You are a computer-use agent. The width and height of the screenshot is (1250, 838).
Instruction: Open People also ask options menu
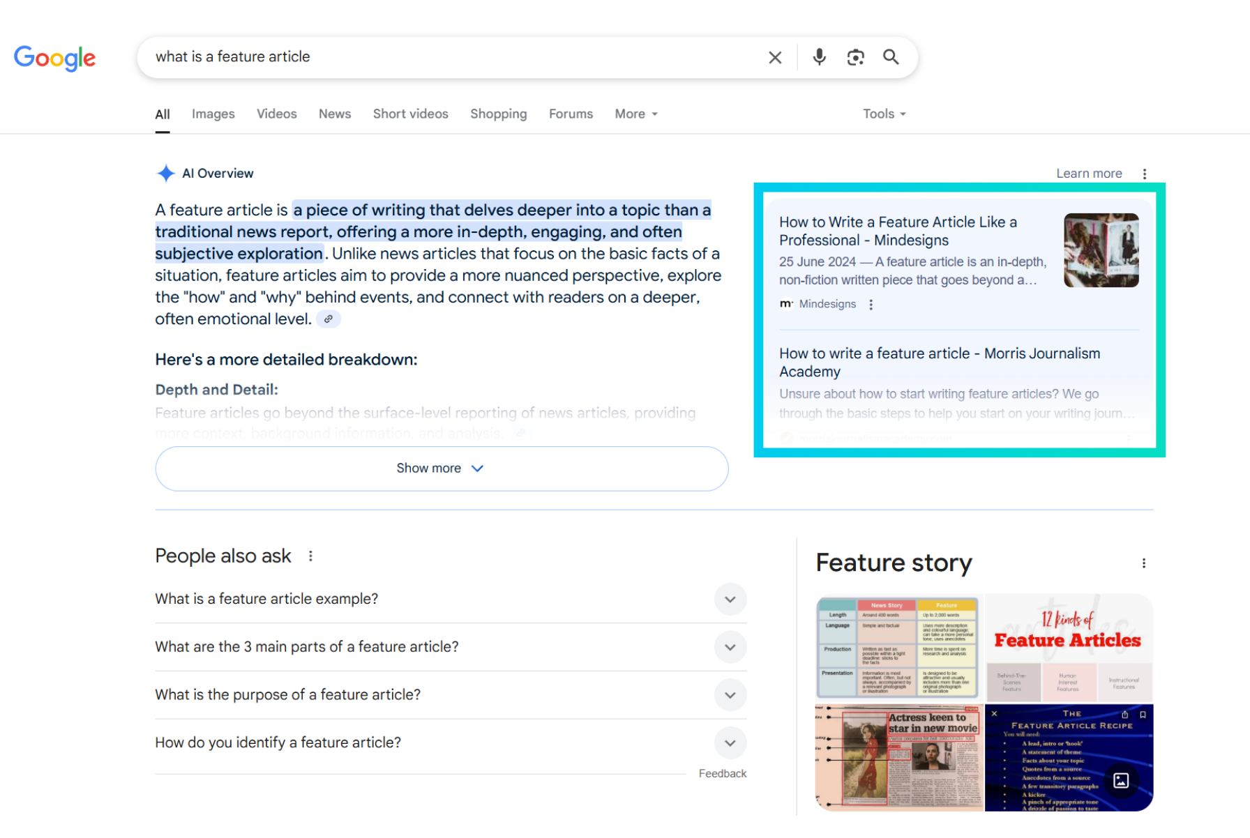coord(310,556)
